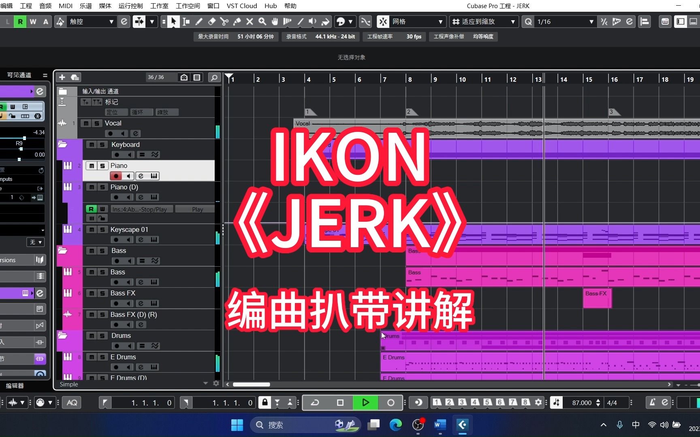Collapse the Drums folder track
This screenshot has width=700, height=437.
(62, 335)
